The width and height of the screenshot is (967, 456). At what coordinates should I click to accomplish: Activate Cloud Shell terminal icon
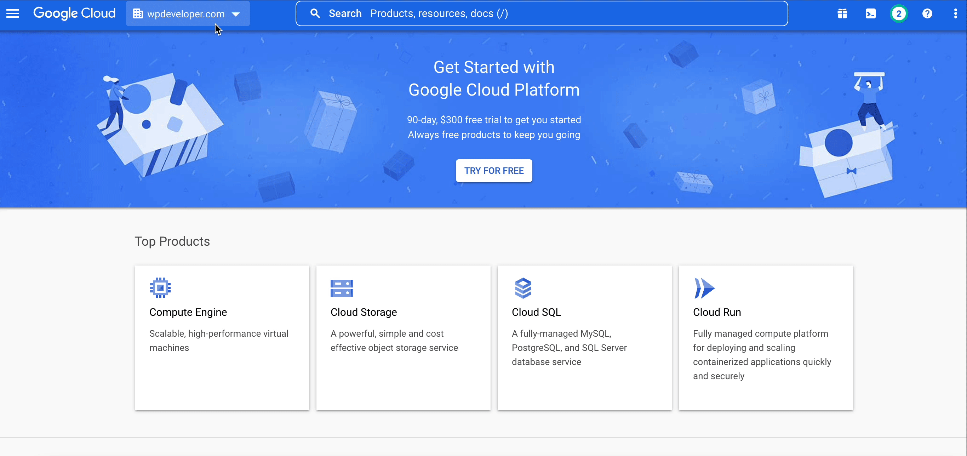tap(870, 14)
